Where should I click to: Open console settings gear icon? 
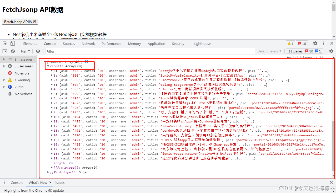[x=331, y=51]
